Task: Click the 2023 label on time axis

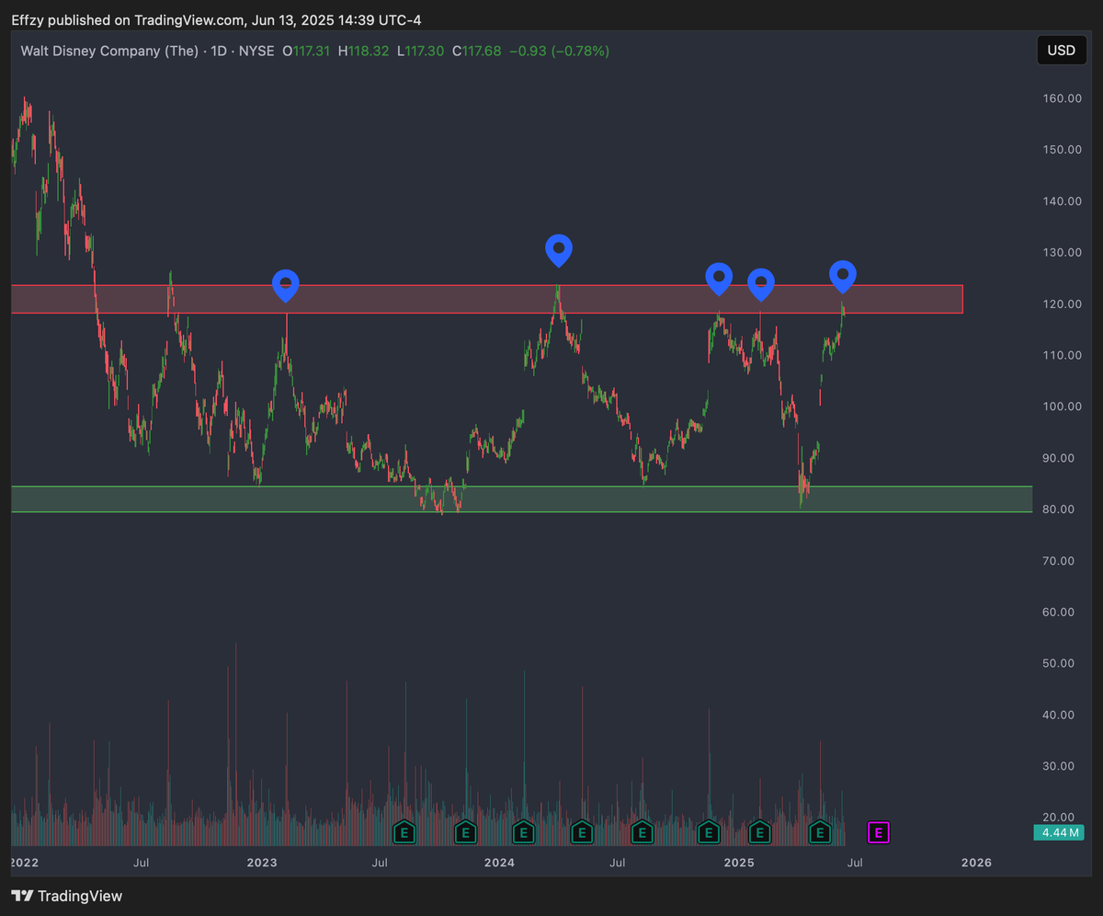Action: tap(263, 863)
